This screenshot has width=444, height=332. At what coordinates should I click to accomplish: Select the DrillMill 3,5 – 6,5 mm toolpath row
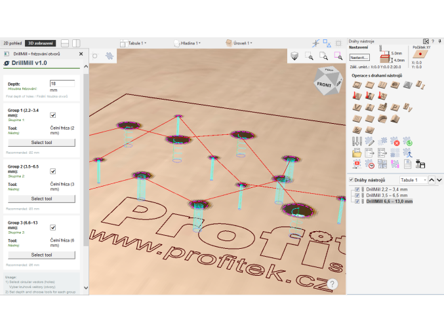(387, 195)
